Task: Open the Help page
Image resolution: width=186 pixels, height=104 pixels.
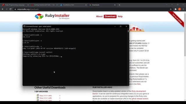Action: pyautogui.click(x=120, y=16)
